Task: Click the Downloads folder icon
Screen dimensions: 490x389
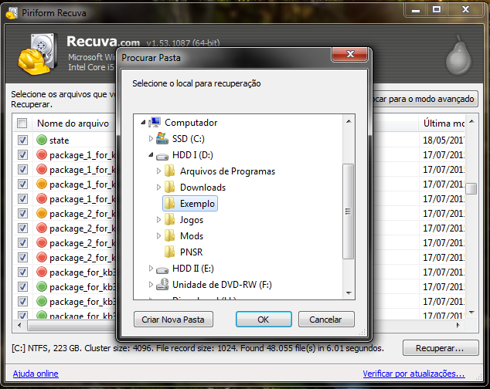Action: tap(170, 187)
